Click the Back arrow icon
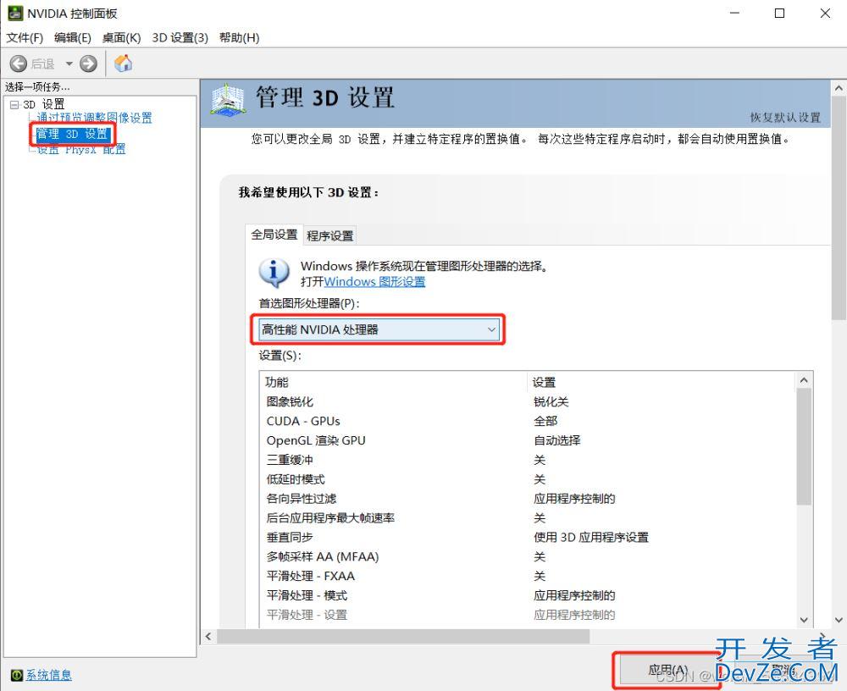The width and height of the screenshot is (847, 691). coord(18,64)
